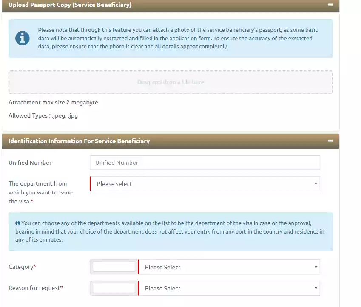Expand the visa department selection list

204,183
